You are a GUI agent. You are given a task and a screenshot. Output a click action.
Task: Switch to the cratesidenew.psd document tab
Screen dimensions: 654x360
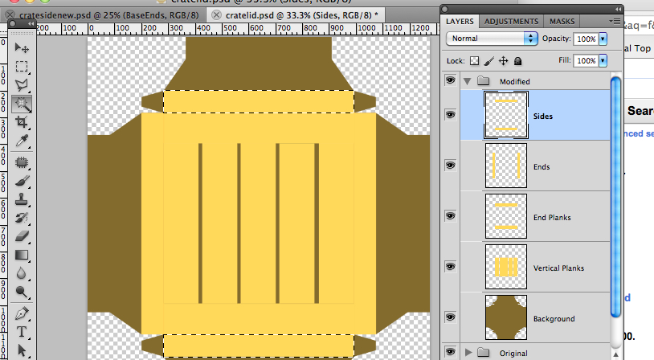pyautogui.click(x=108, y=15)
